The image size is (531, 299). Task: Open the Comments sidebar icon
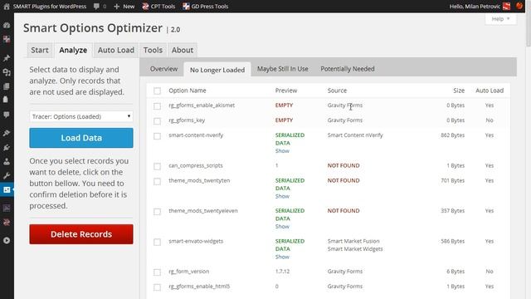[x=7, y=115]
